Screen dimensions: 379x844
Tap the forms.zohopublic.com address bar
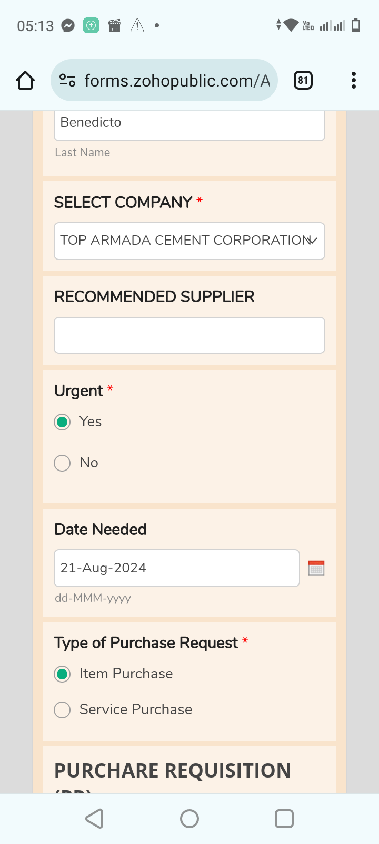(176, 80)
